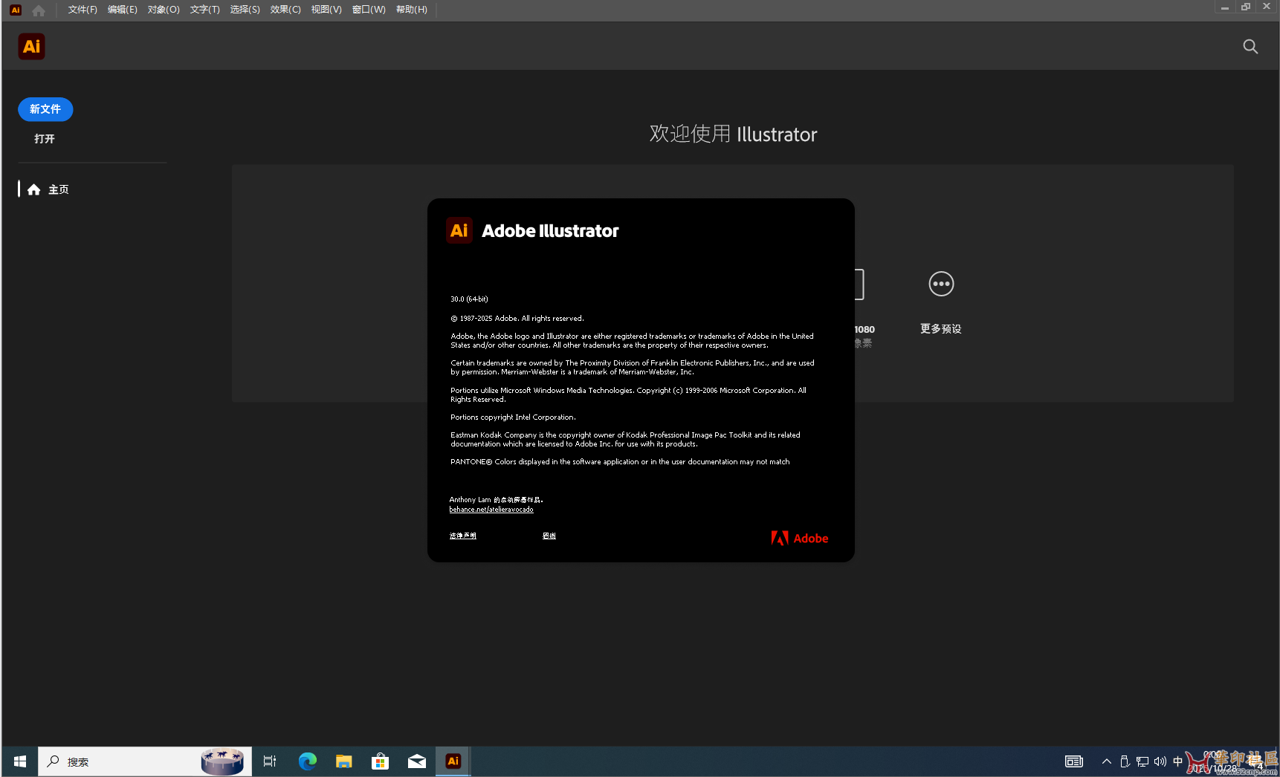Image resolution: width=1280 pixels, height=777 pixels.
Task: Click the 打开 button
Action: tap(45, 139)
